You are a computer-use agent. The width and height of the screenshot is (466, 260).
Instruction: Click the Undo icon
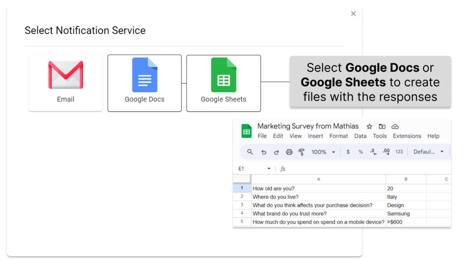[x=264, y=152]
